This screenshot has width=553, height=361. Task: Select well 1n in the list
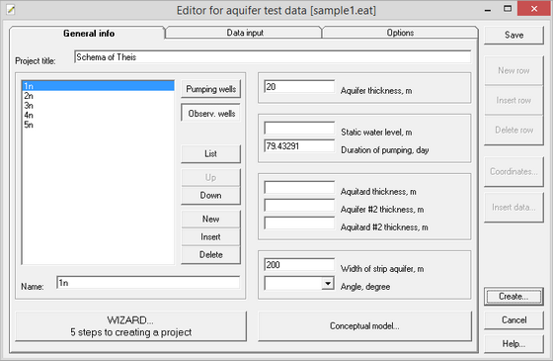coord(98,86)
